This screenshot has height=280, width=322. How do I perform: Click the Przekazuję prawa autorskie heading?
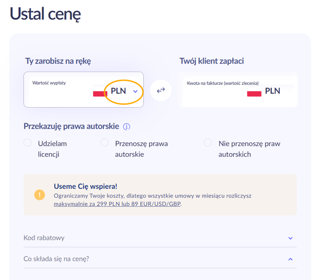point(71,126)
